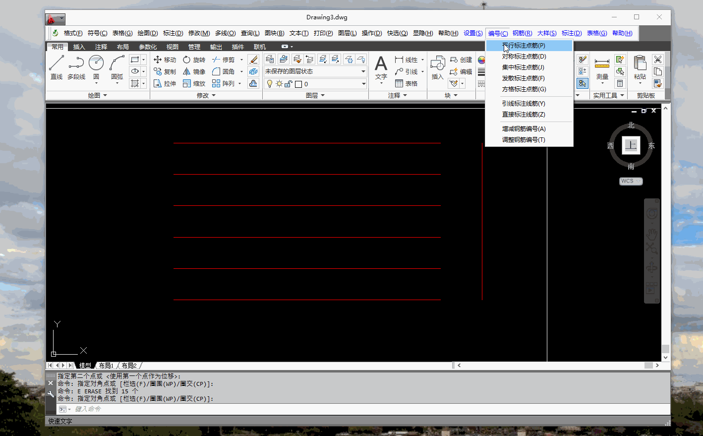Click the 创建 block create icon
Image resolution: width=703 pixels, height=436 pixels.
461,60
